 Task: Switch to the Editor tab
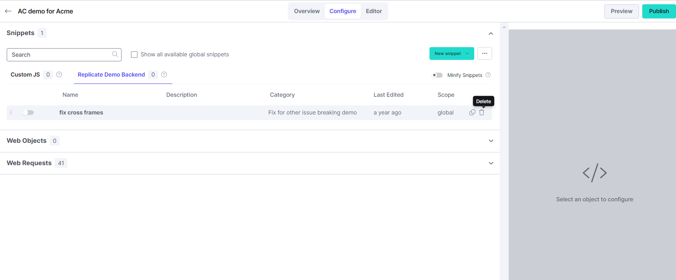click(374, 11)
